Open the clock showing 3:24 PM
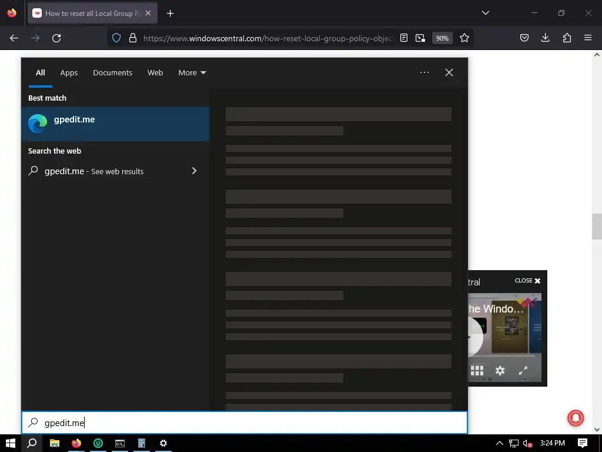 553,443
